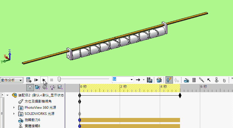The image size is (233, 128).
Task: Select 旋轉動力6 motor tree item
Action: pyautogui.click(x=33, y=120)
